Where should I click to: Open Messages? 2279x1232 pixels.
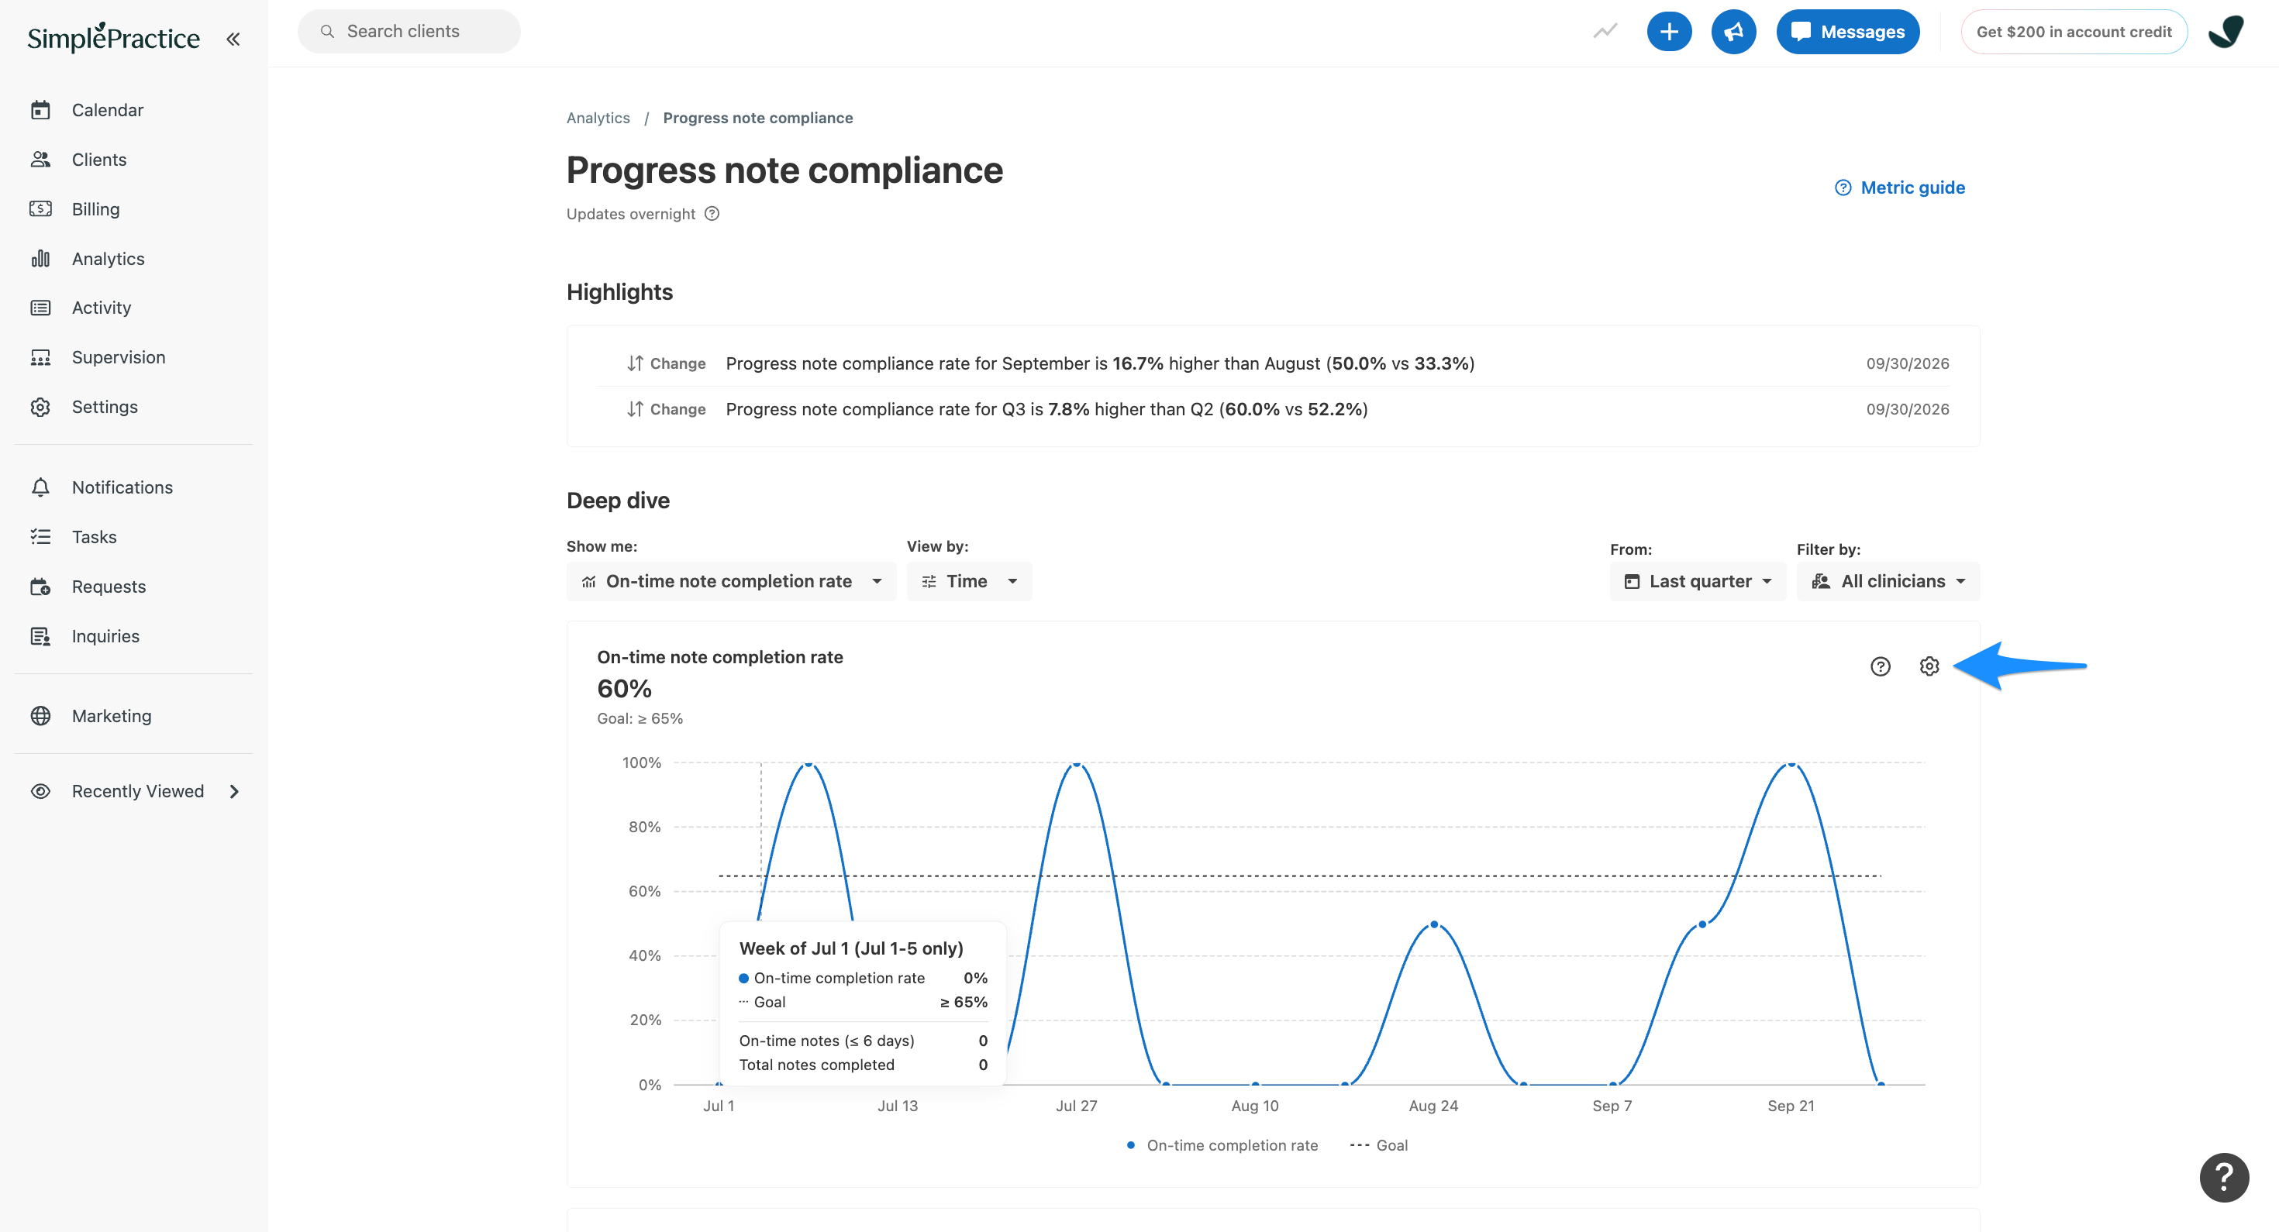tap(1847, 32)
